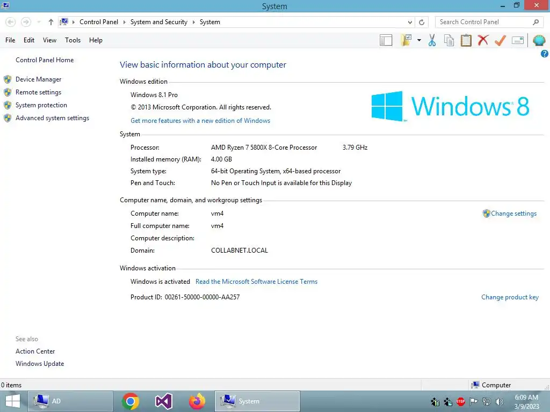Viewport: 550px width, 412px height.
Task: Click the Windows 8.1 Pro edition text
Action: [x=154, y=95]
